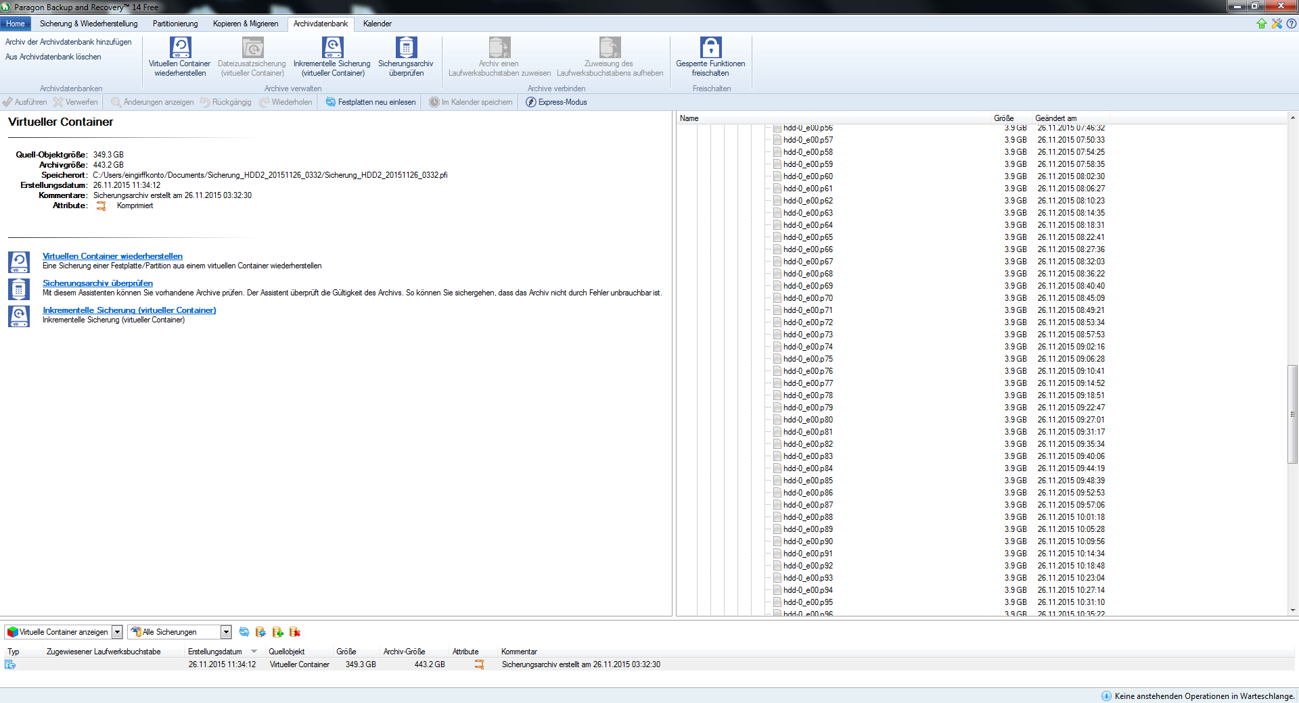Image resolution: width=1299 pixels, height=703 pixels.
Task: Select file hdd-0_e00.p70
Action: (808, 298)
